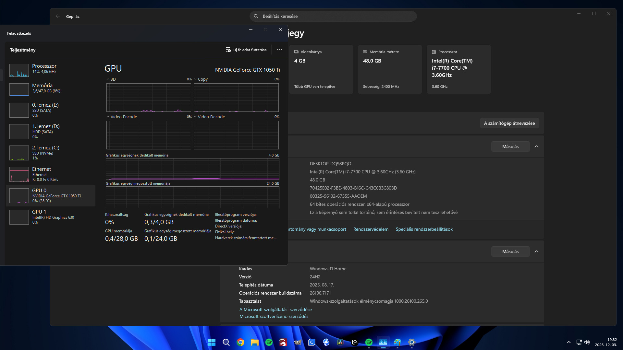Open the 1. lemez (D:) HDD entry
Screen dimensions: 623x350
[x=51, y=131]
